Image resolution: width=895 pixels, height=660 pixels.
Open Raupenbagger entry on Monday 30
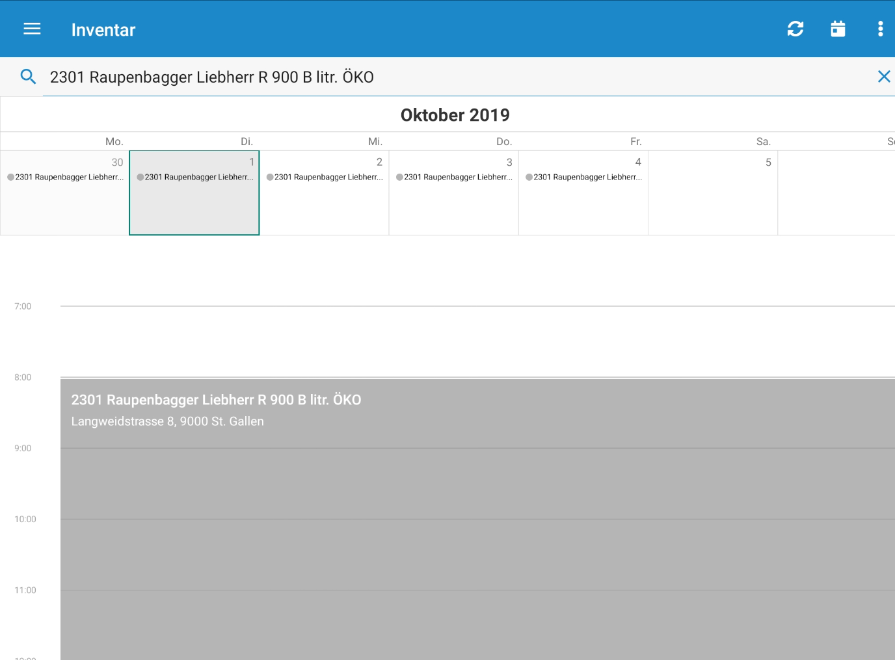[65, 177]
